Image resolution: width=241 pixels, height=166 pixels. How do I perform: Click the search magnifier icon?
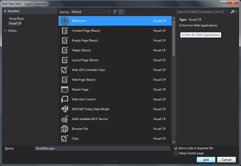click(233, 12)
